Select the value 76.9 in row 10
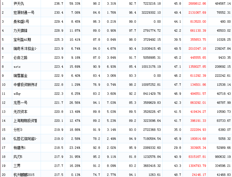Viewport: 232px width, 177px height. [x=96, y=85]
